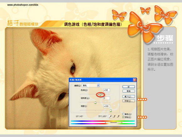Enable the 着色 colorize checkbox
This screenshot has height=137, width=182.
click(x=123, y=114)
